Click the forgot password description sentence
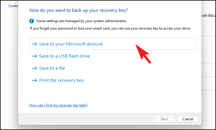 coord(110,28)
